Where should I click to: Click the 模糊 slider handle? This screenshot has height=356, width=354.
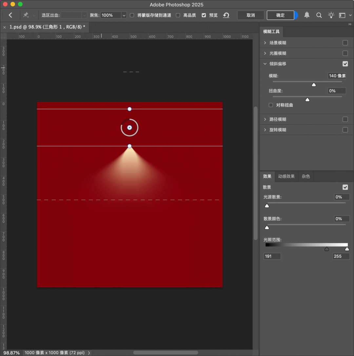click(x=314, y=84)
